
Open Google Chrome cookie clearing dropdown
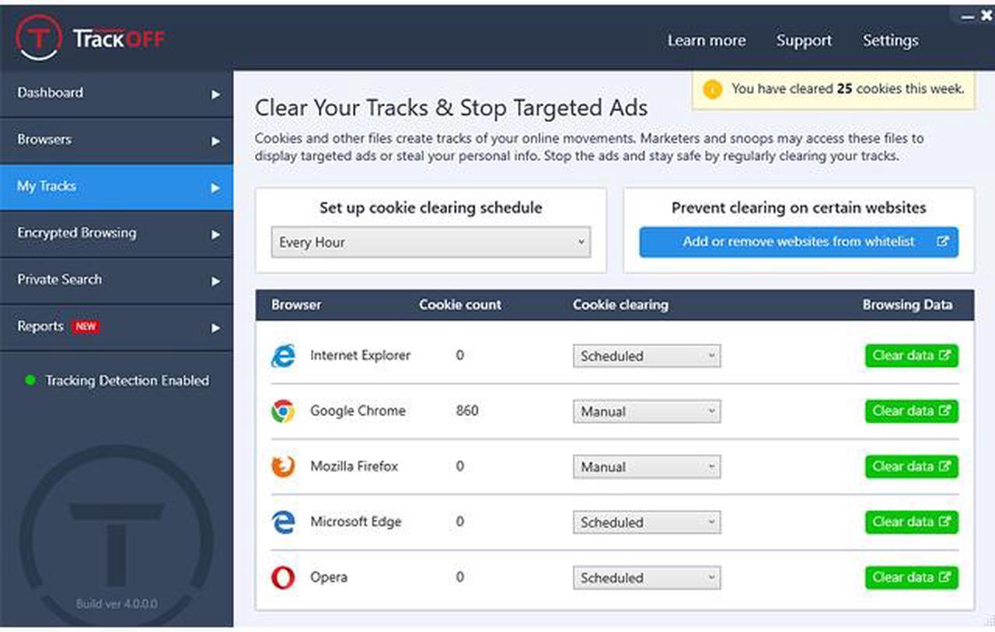(x=647, y=411)
